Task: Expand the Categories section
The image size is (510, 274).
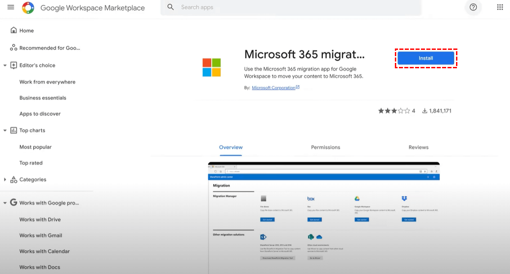Action: coord(5,180)
